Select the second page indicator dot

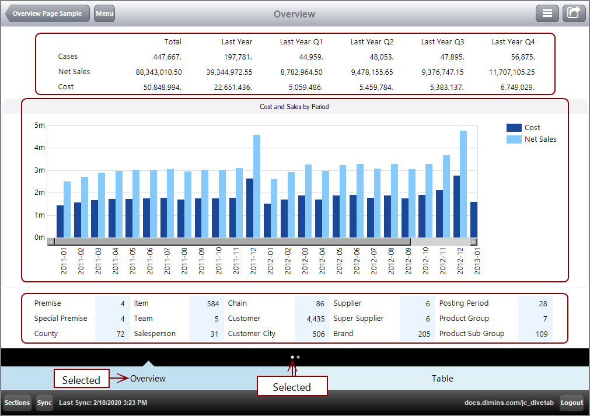pyautogui.click(x=299, y=356)
